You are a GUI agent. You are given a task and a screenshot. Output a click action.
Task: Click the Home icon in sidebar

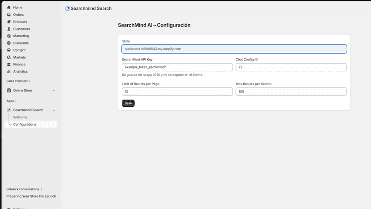click(x=9, y=7)
